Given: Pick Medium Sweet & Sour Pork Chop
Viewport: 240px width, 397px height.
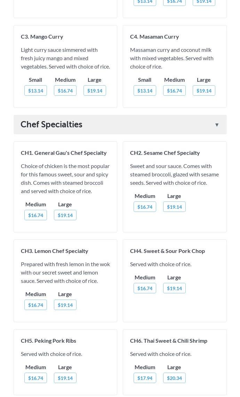Looking at the screenshot, I should 145,288.
